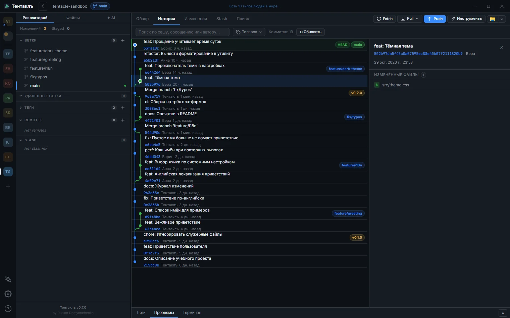Collapse the ВЕТКИ section
The height and width of the screenshot is (318, 510).
[21, 41]
